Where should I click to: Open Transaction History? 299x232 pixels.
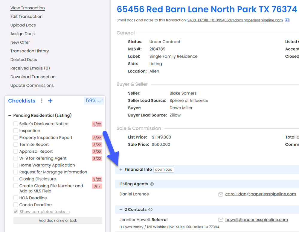30,51
